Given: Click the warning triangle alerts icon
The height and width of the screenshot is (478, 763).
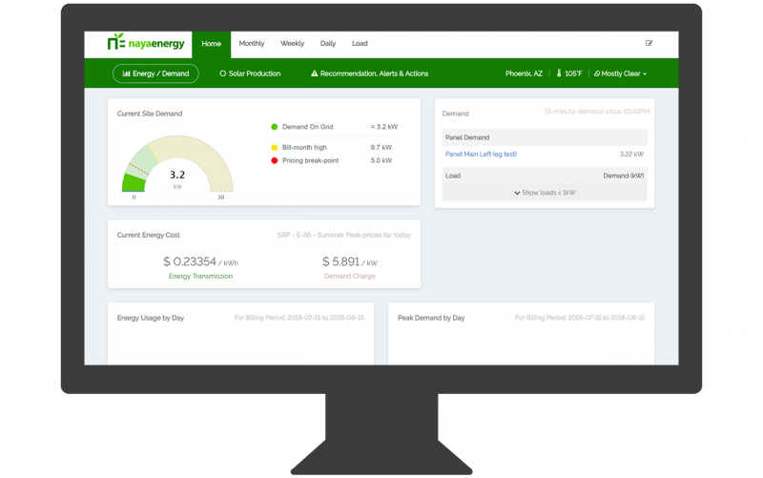Looking at the screenshot, I should pyautogui.click(x=314, y=73).
